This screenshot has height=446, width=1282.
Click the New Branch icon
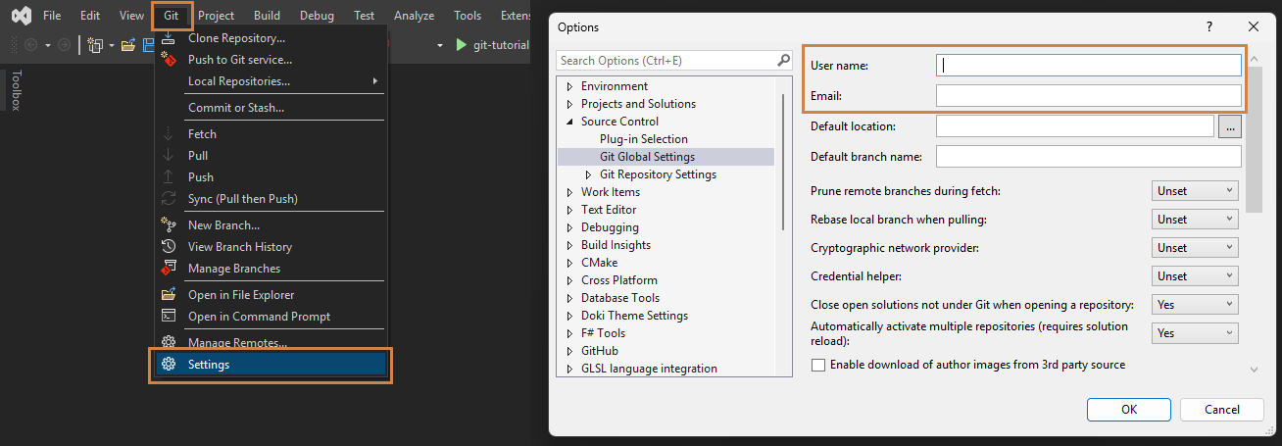pos(169,225)
